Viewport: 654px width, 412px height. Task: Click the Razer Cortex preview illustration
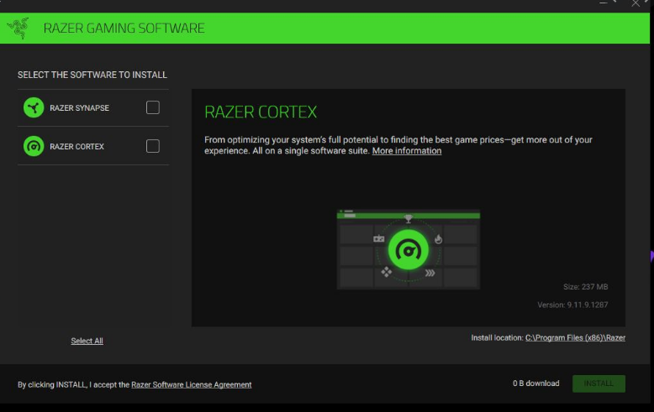pyautogui.click(x=409, y=249)
